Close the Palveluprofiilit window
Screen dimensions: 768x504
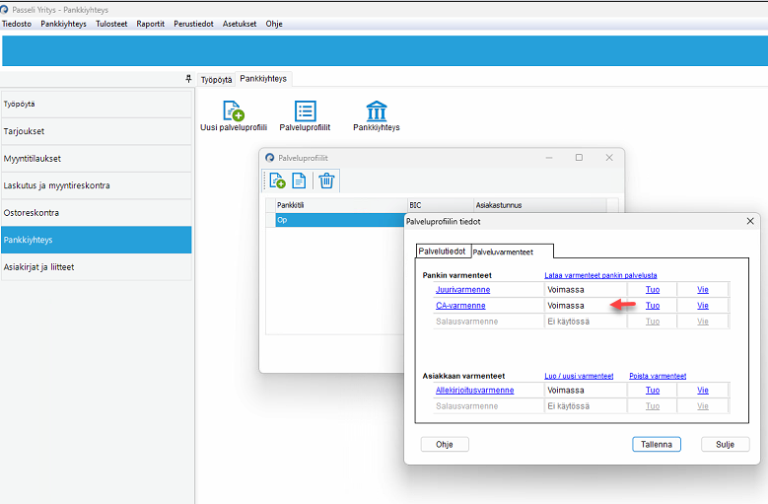pos(609,157)
